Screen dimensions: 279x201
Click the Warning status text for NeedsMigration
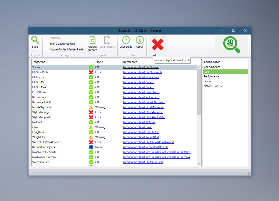[100, 107]
